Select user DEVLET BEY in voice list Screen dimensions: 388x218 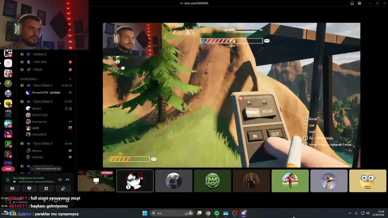coord(49,115)
